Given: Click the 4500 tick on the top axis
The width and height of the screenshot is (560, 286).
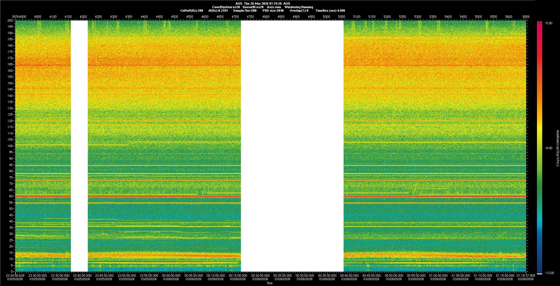Looking at the screenshot, I should 174,17.
